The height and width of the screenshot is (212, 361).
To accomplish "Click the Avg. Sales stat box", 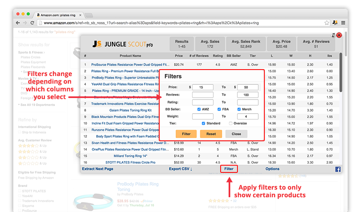I will (210, 44).
